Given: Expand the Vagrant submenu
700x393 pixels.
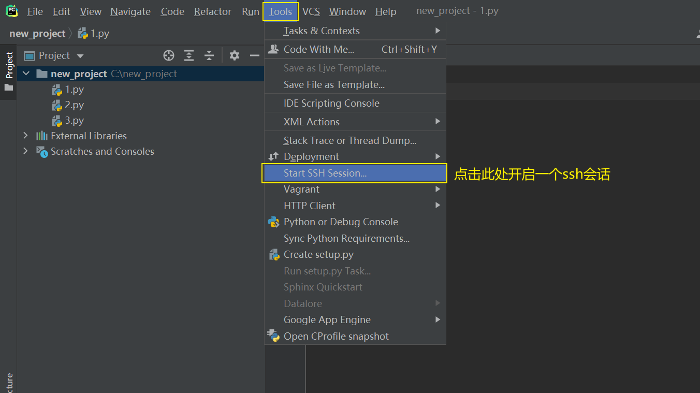Looking at the screenshot, I should 355,189.
